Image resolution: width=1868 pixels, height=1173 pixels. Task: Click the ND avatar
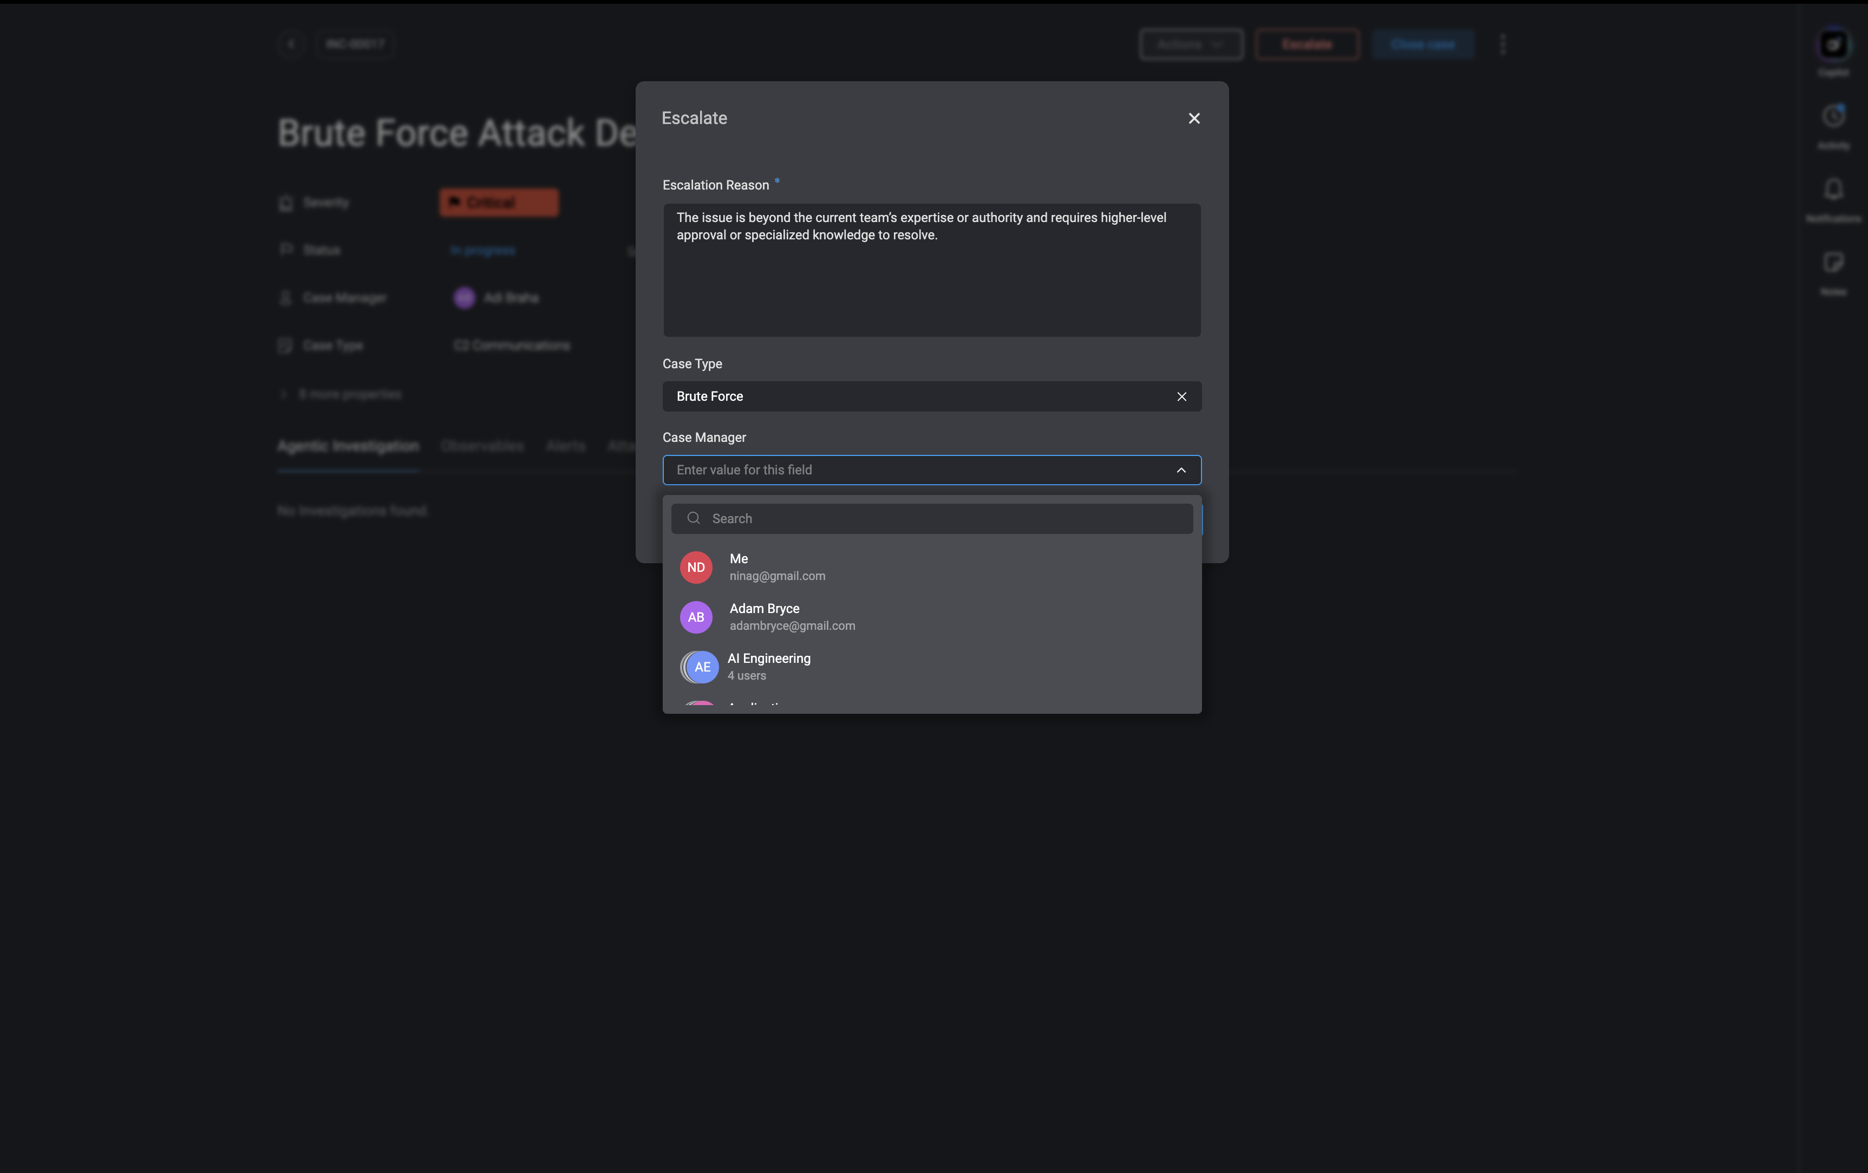point(696,567)
